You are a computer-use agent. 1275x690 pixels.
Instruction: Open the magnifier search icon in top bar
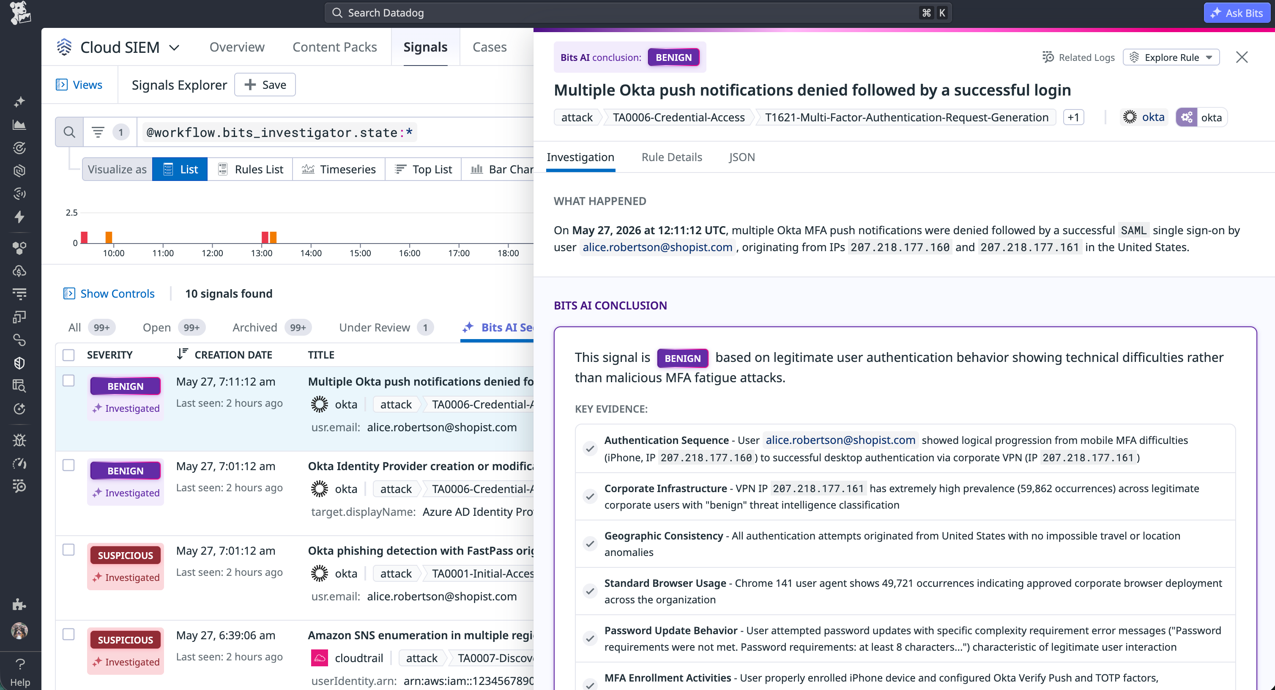[x=337, y=13]
